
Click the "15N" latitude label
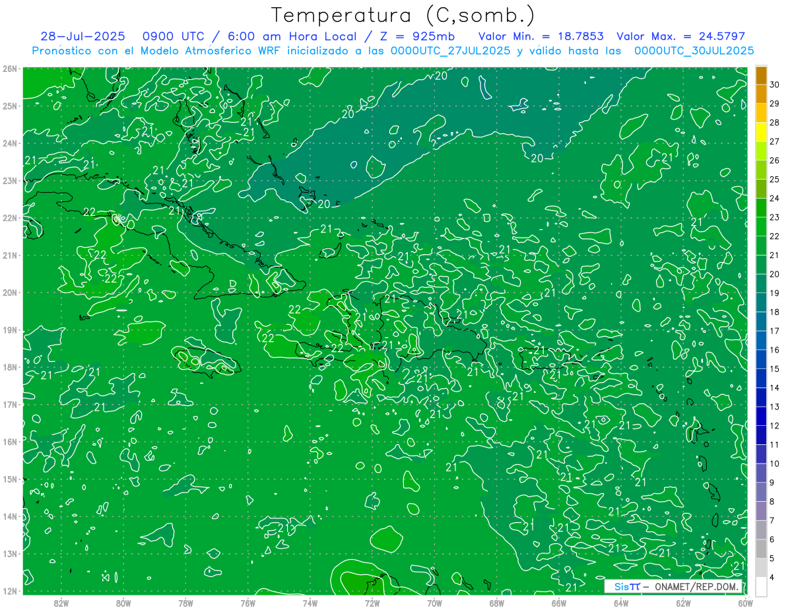(x=10, y=479)
